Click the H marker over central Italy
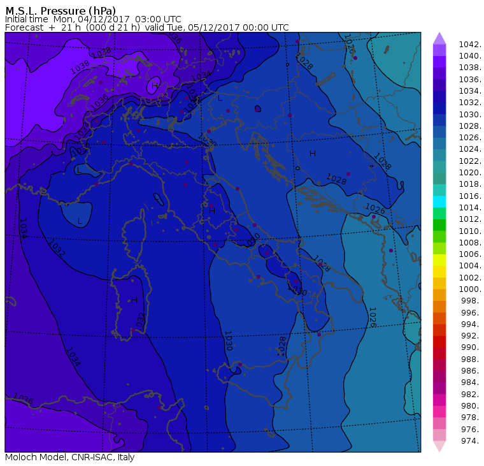The image size is (484, 466). coord(211,211)
